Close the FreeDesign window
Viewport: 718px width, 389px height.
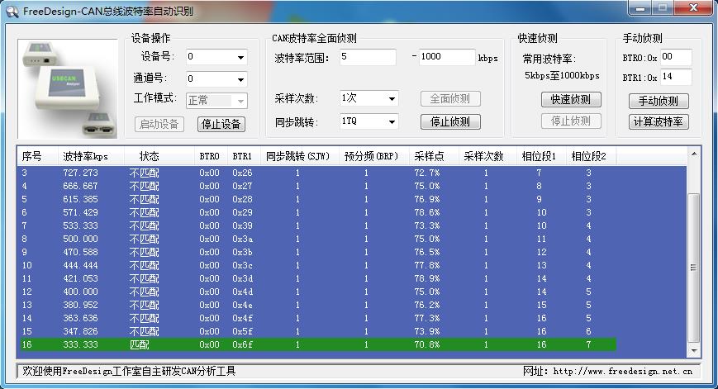click(693, 8)
